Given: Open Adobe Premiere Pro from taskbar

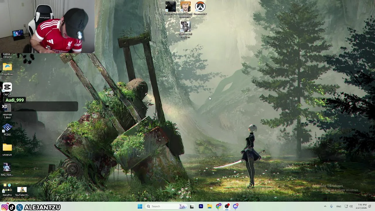Looking at the screenshot, I should (201, 206).
